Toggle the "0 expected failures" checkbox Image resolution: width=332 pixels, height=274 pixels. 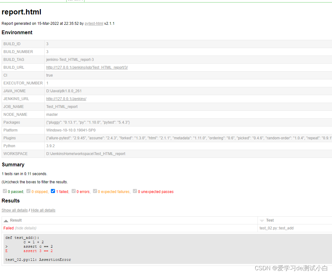click(95, 191)
